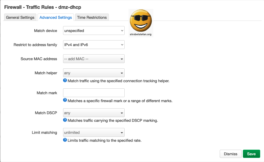
Task: Click the help icon under Match helper
Action: tap(65, 80)
